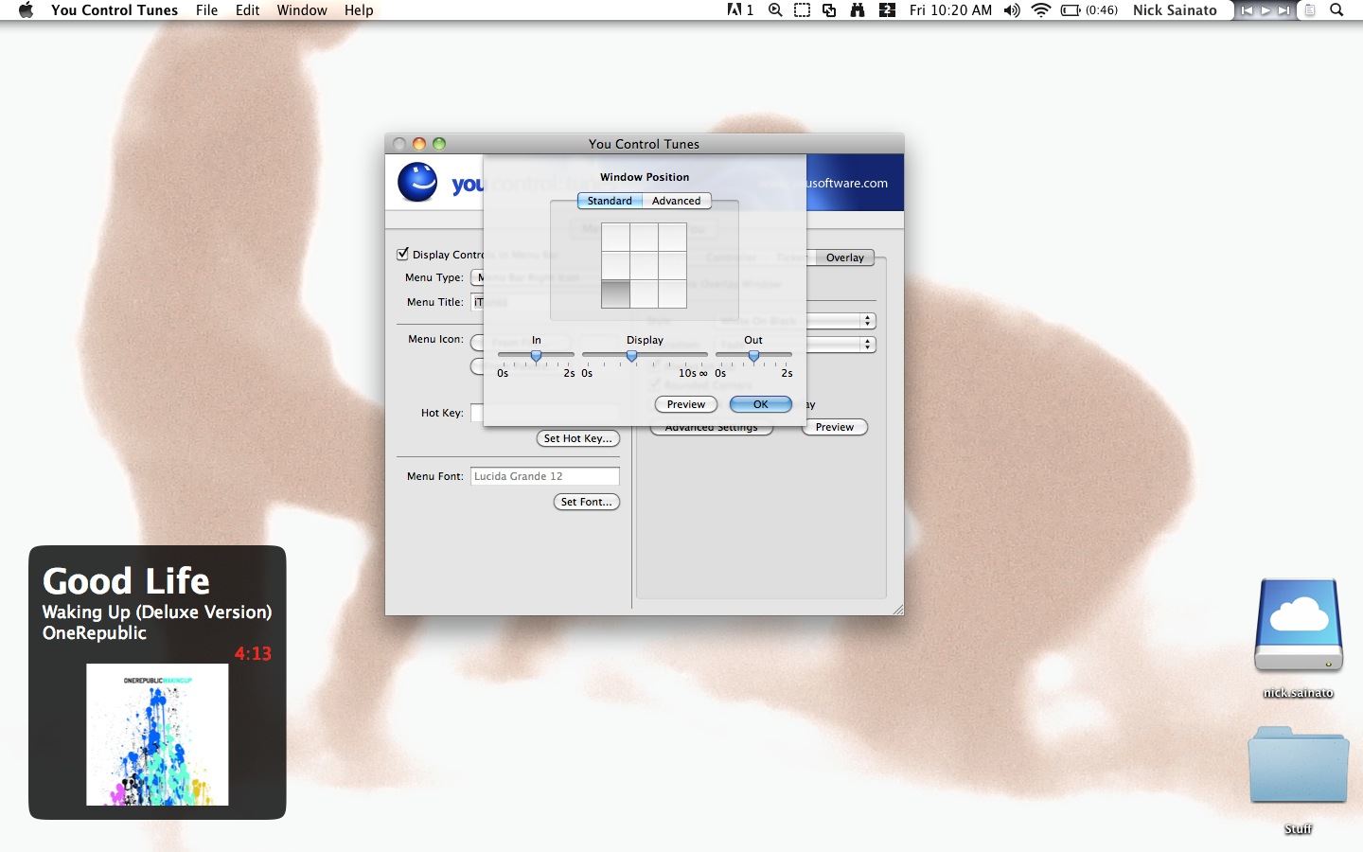This screenshot has height=852, width=1363.
Task: Open the Window menu
Action: (302, 10)
